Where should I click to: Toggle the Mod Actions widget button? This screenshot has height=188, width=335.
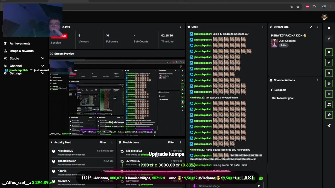[x=329, y=73]
